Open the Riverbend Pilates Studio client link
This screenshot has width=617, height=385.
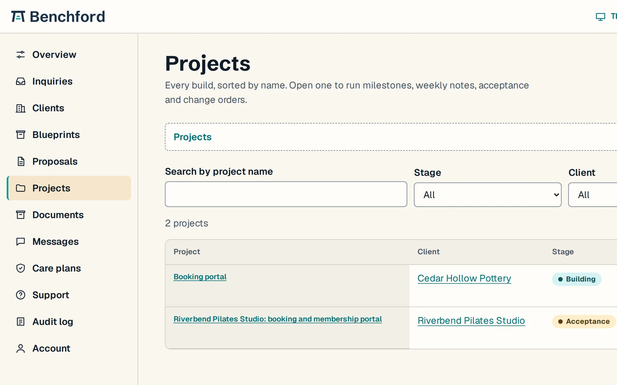coord(471,321)
